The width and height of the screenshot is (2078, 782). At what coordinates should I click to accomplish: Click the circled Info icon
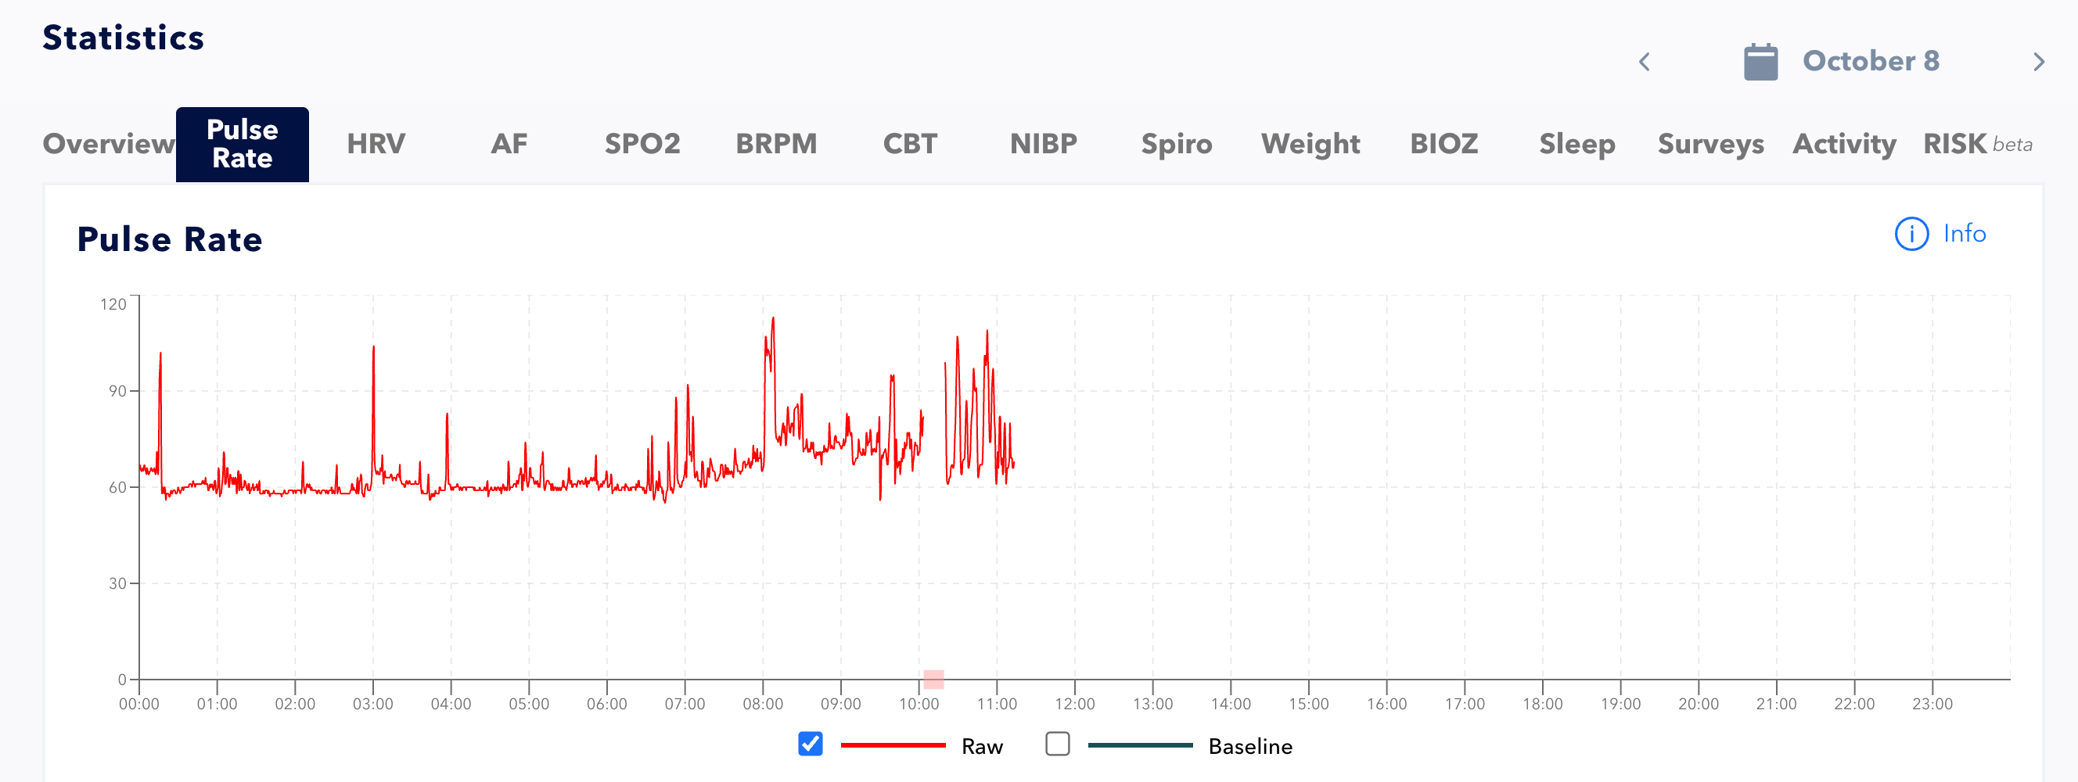coord(1911,234)
